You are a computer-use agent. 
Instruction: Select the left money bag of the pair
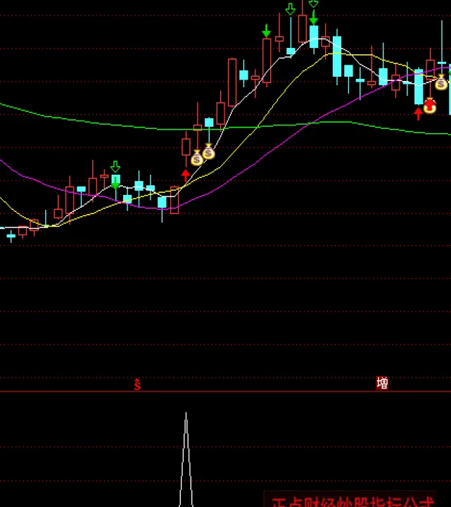coord(197,158)
